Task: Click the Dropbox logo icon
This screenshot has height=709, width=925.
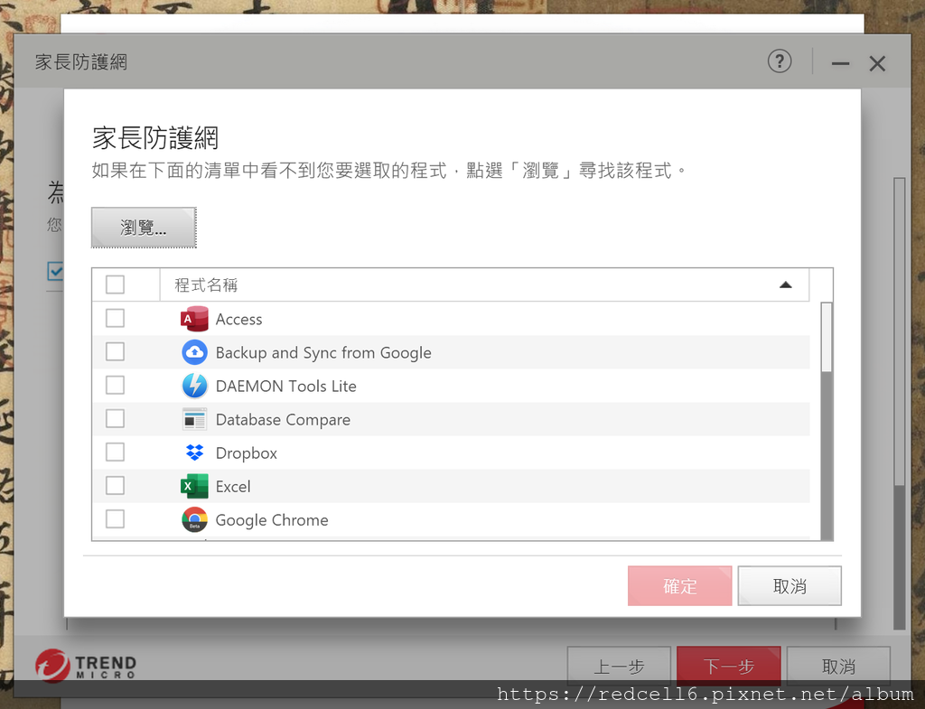Action: (195, 452)
